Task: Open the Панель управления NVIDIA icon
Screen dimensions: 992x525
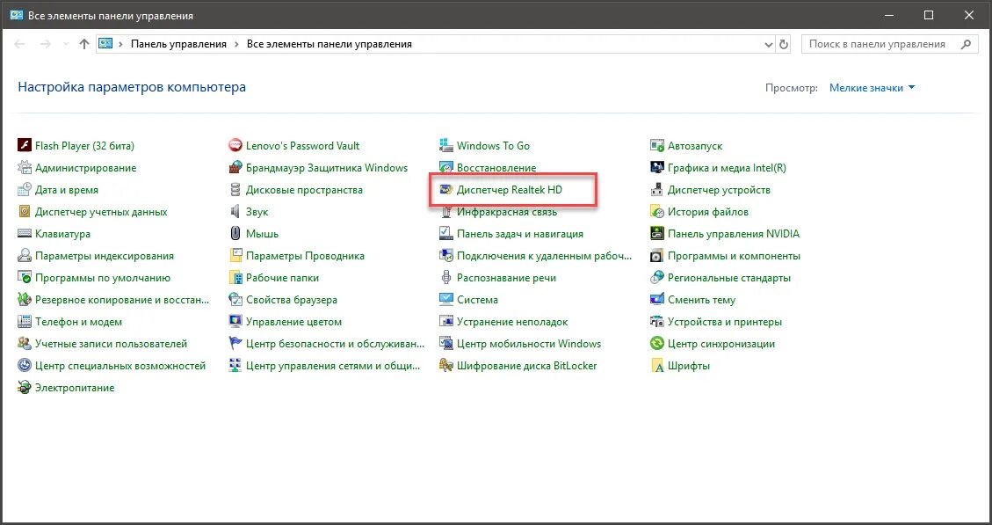Action: (x=657, y=234)
